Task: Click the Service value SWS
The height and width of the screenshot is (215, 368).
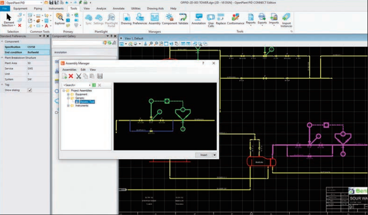Action: pos(30,68)
